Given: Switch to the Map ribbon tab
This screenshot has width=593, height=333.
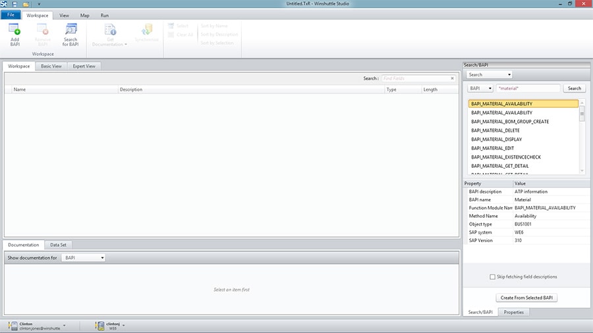Looking at the screenshot, I should coord(84,15).
